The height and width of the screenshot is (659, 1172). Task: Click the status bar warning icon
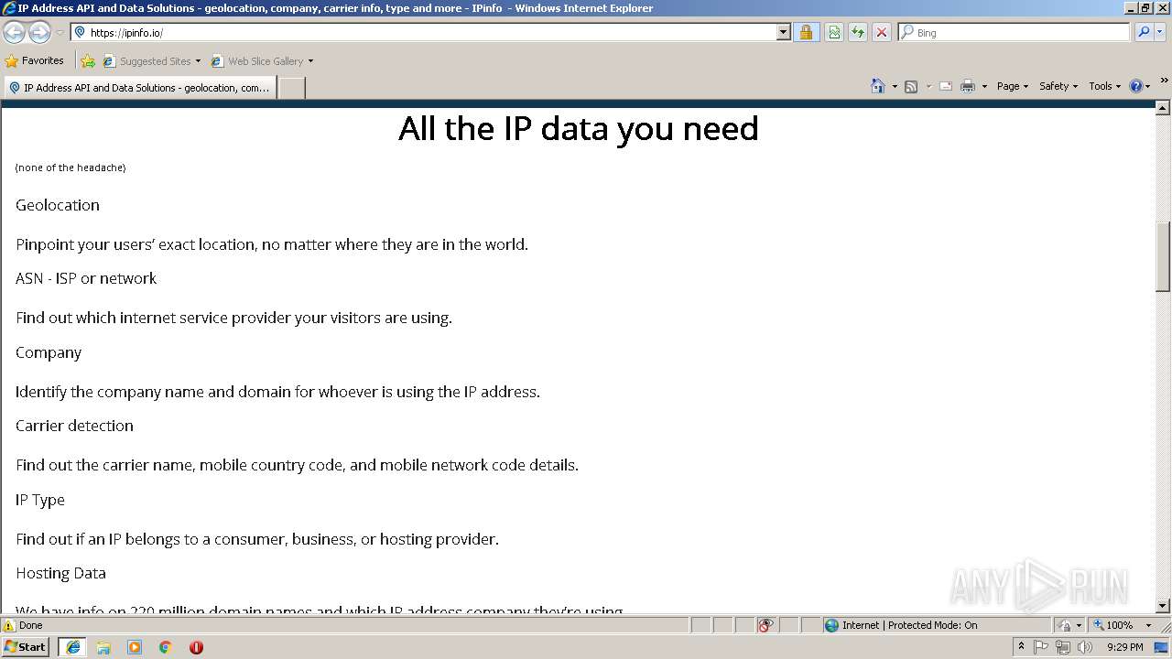(x=9, y=626)
